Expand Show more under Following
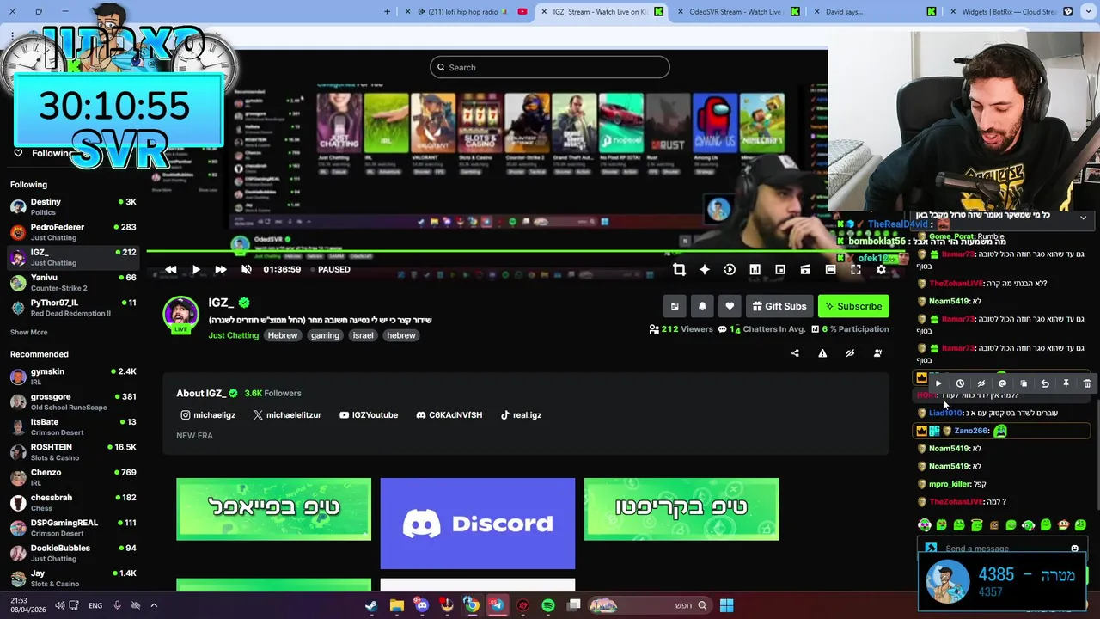The width and height of the screenshot is (1100, 619). point(28,333)
